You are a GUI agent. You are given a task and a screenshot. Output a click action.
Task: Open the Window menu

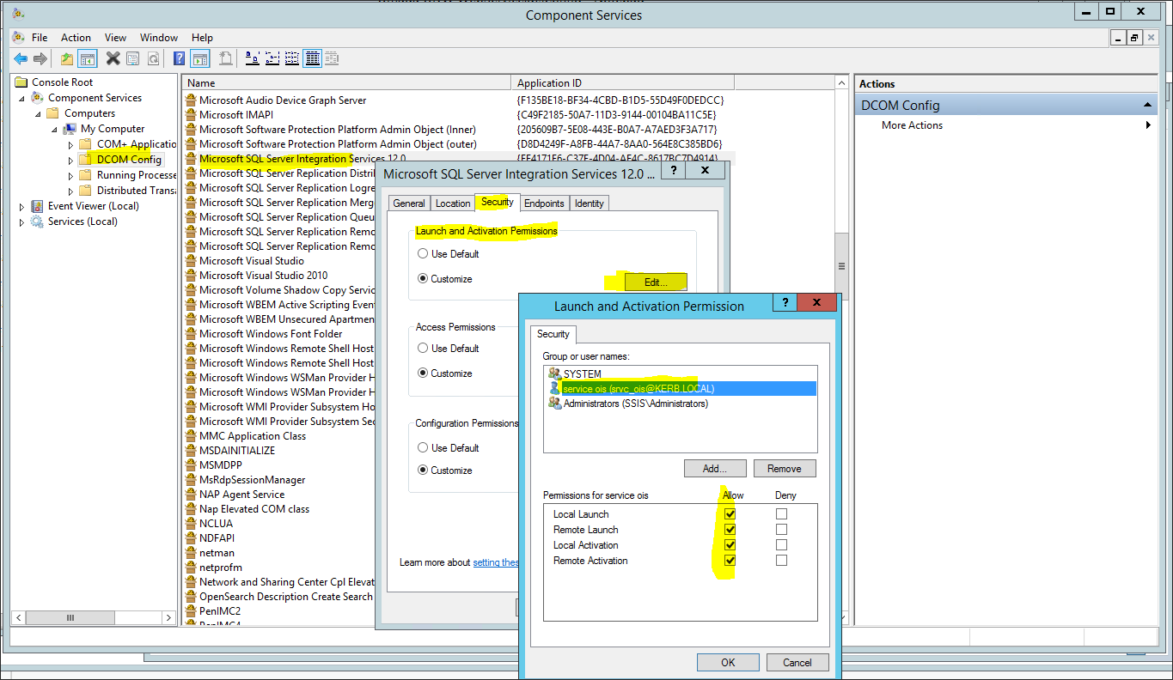tap(159, 38)
